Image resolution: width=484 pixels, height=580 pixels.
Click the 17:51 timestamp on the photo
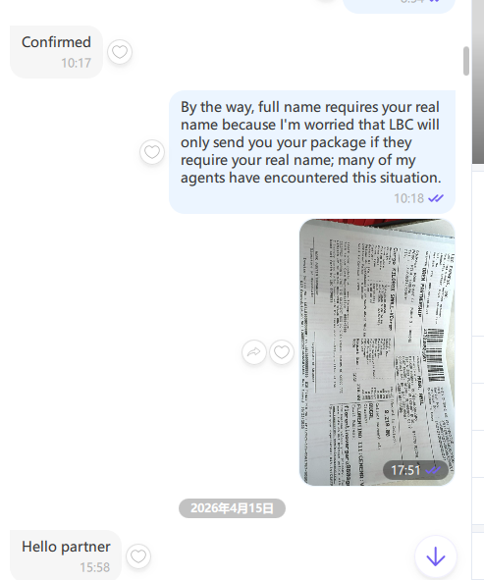(x=405, y=470)
